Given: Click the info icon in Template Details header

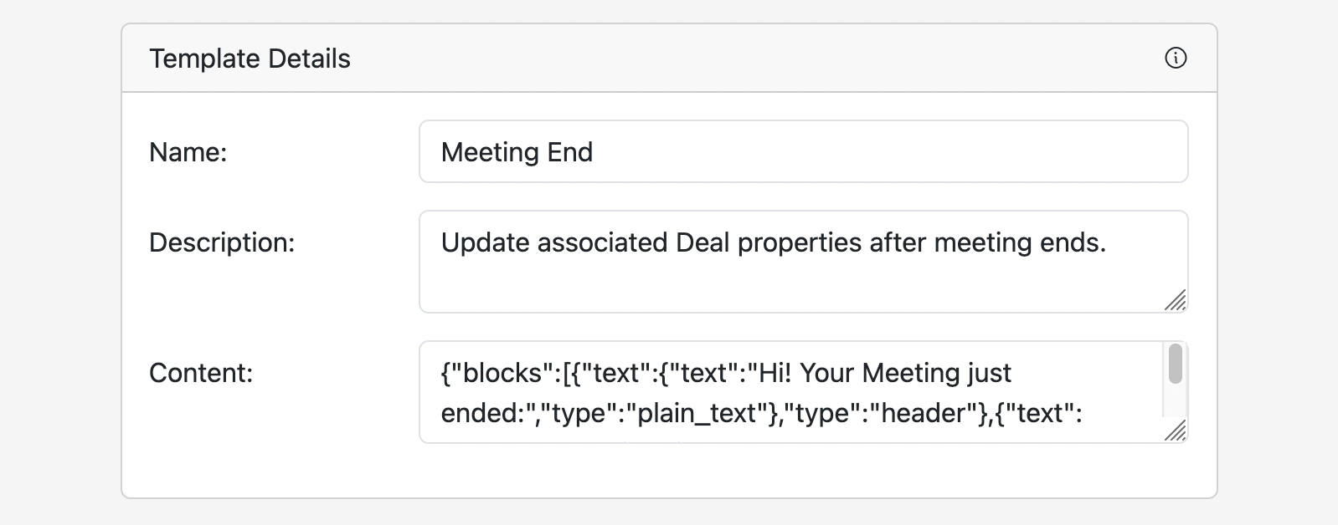Looking at the screenshot, I should (x=1176, y=59).
